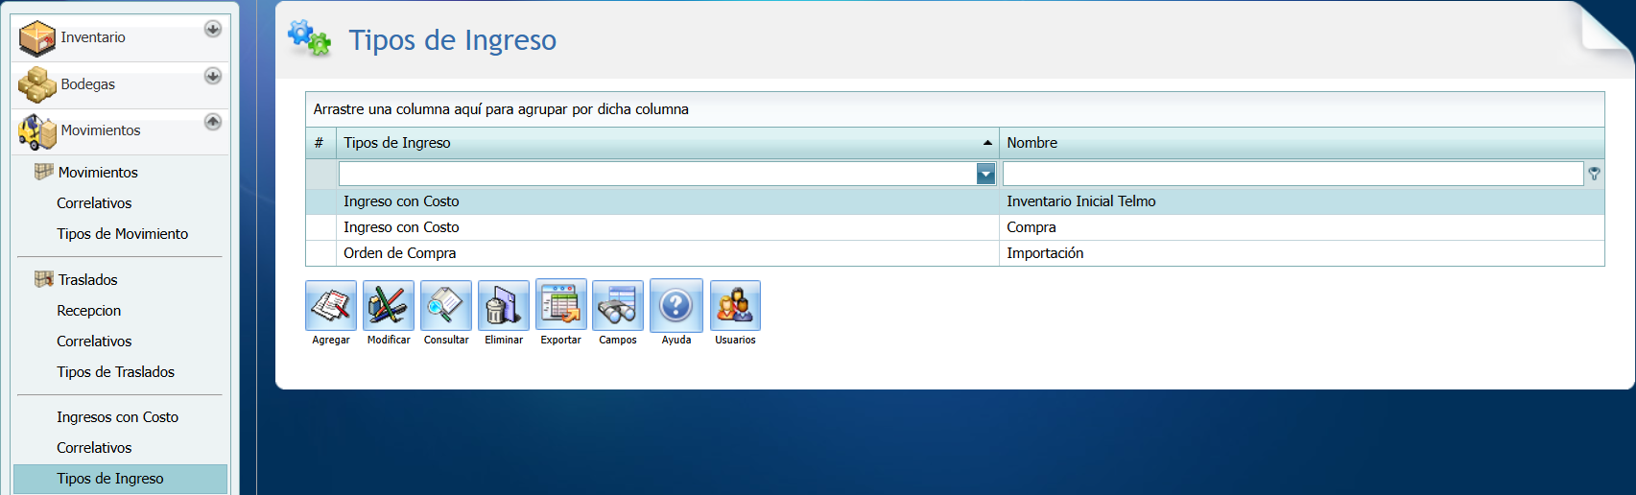
Task: Open Movimientos in the sidebar submenu
Action: [x=98, y=173]
